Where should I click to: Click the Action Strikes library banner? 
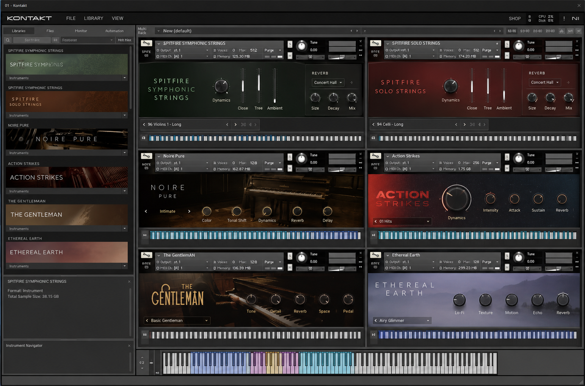coord(67,177)
